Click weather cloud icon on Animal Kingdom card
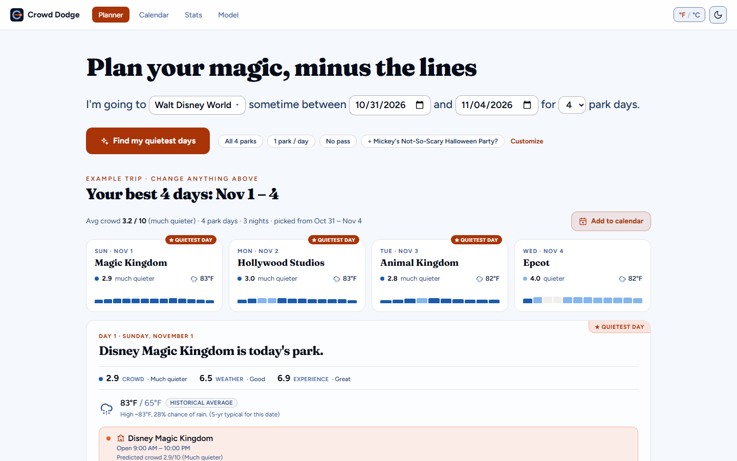737x461 pixels. [480, 279]
